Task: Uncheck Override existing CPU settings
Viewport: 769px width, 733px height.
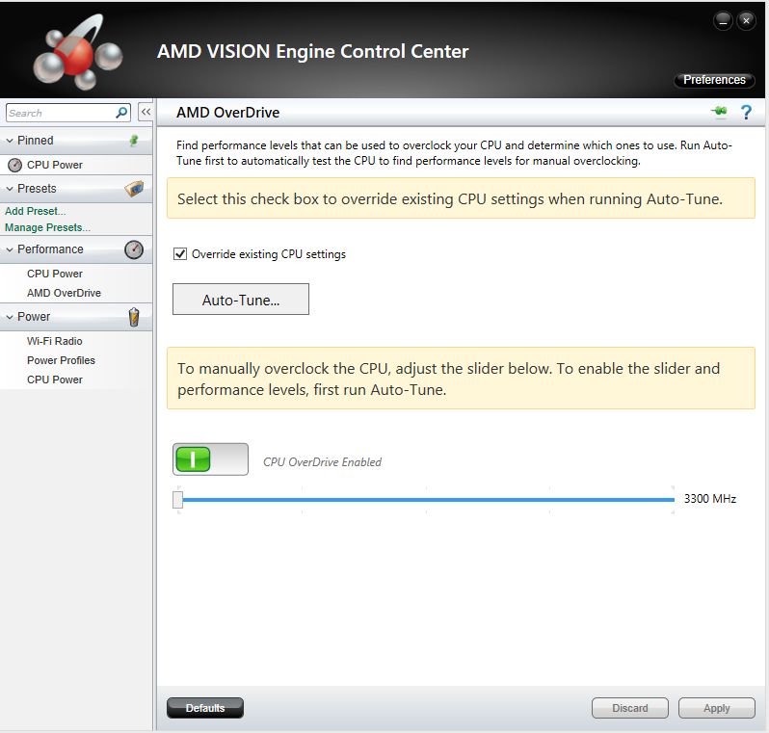Action: tap(180, 254)
